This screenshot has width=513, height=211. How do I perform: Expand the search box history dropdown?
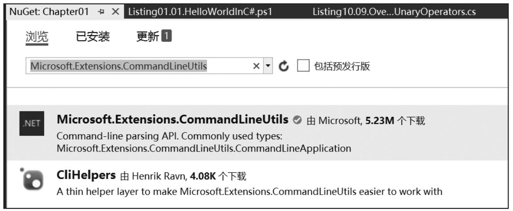click(x=268, y=66)
